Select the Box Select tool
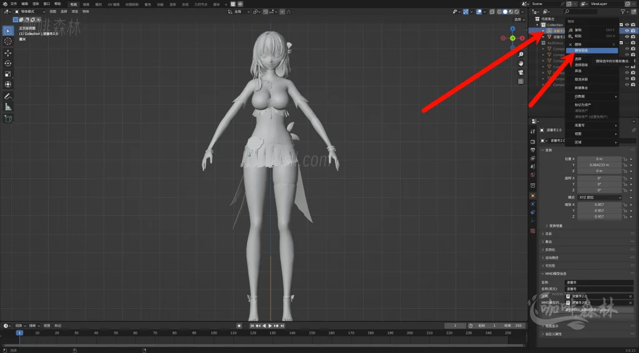 coord(7,31)
